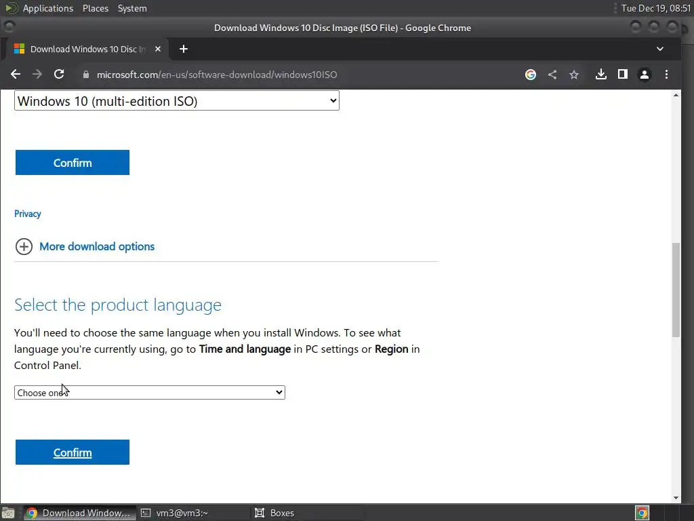The image size is (694, 521).
Task: Click the scrollbar down arrow
Action: 676,498
